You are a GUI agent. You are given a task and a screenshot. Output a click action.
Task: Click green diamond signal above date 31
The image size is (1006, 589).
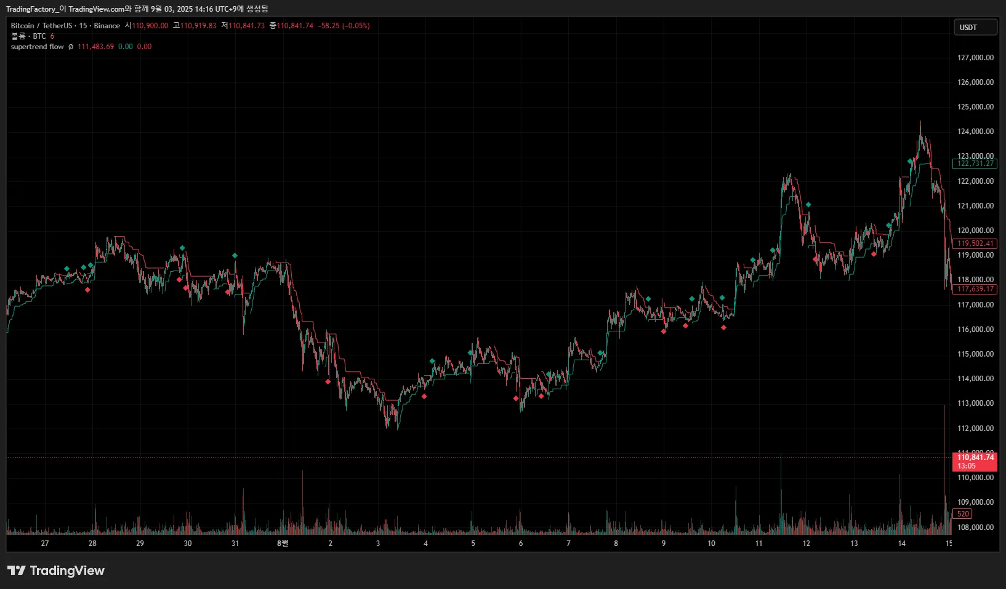click(235, 255)
